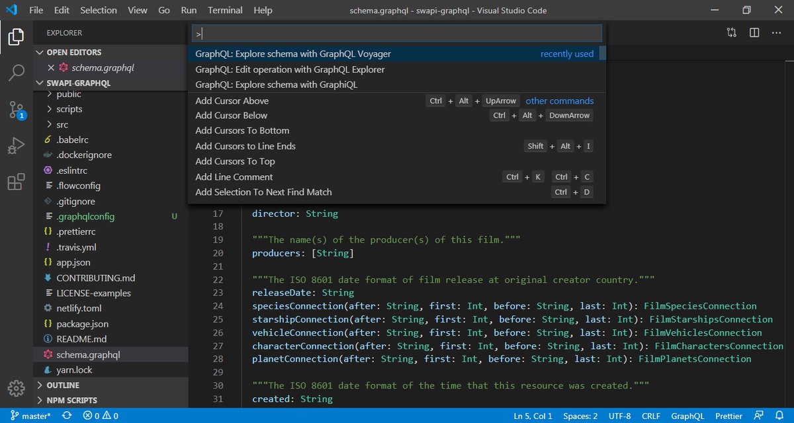Split the editor to the right

754,32
